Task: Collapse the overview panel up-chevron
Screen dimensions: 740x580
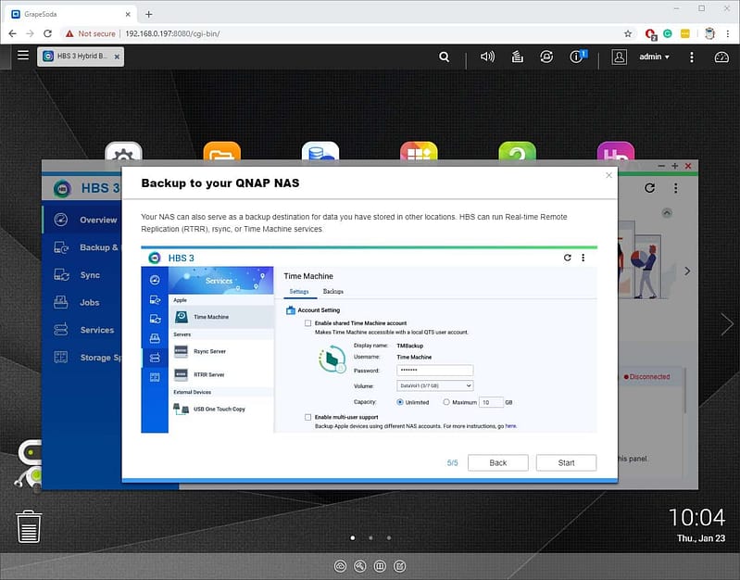Action: pos(667,212)
